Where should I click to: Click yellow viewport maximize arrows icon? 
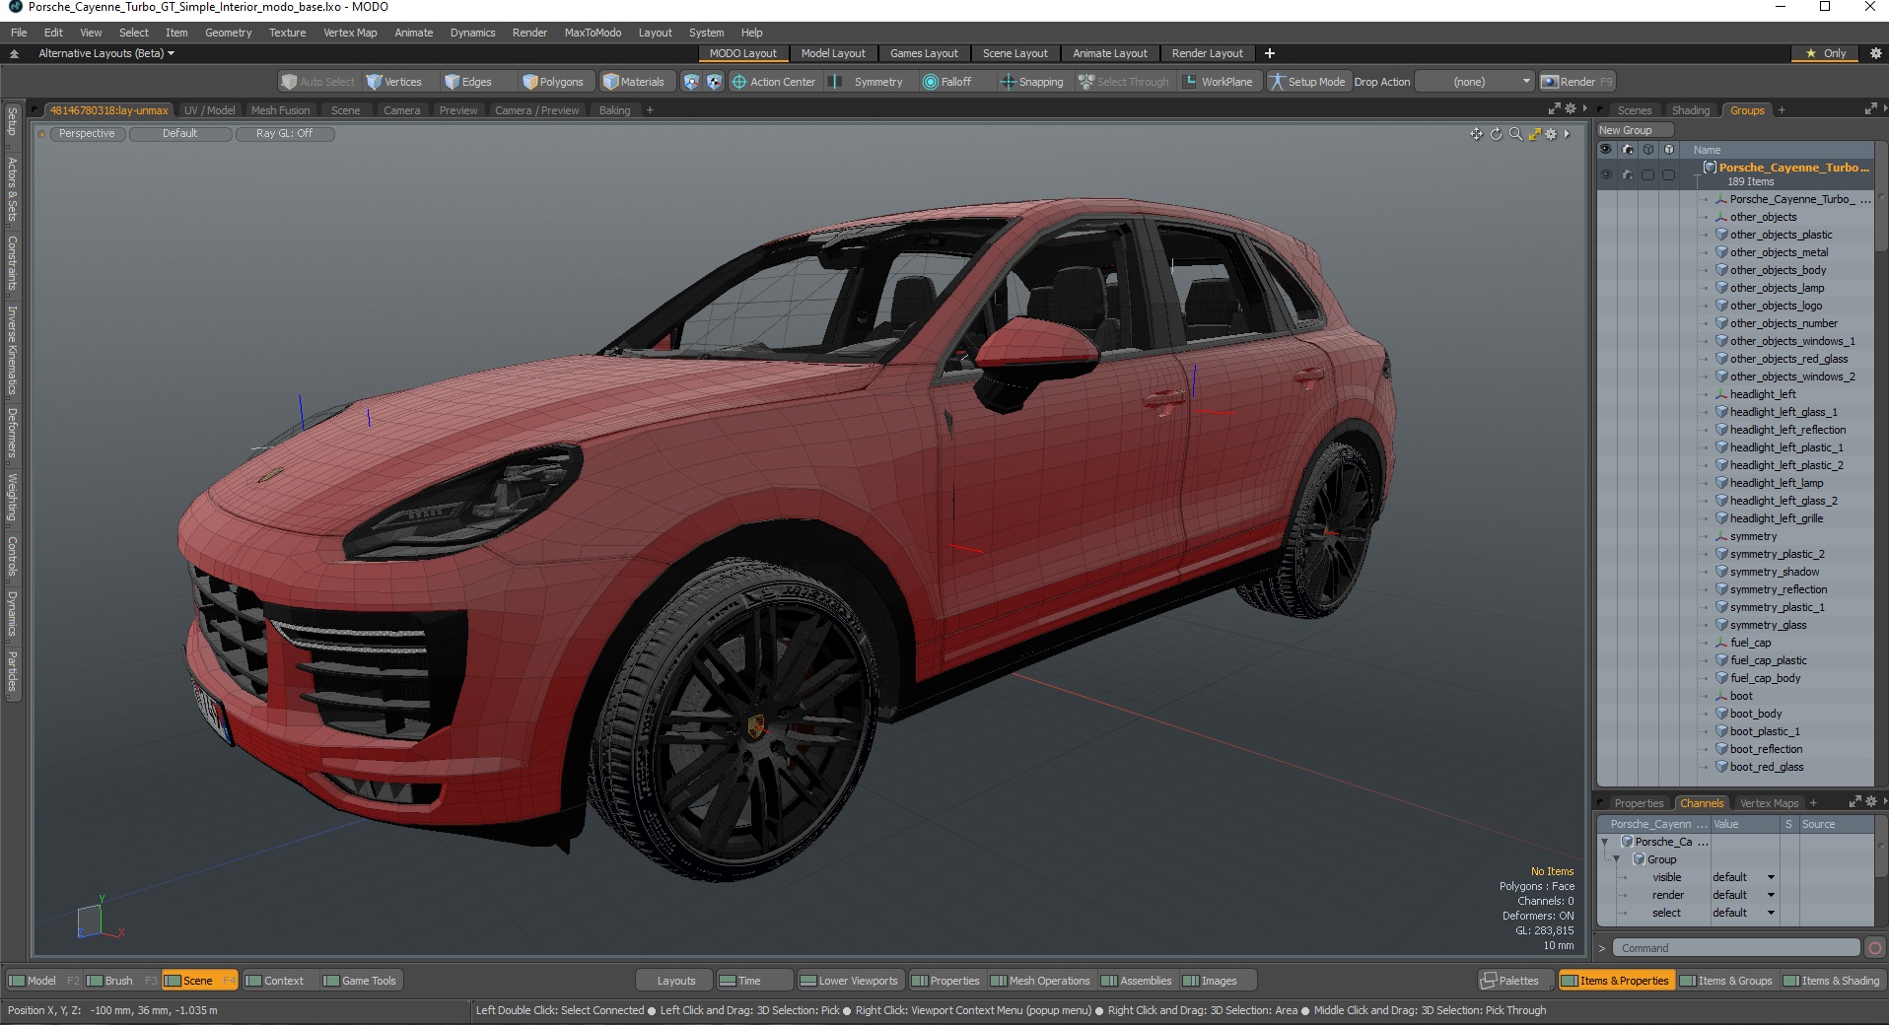(1534, 134)
